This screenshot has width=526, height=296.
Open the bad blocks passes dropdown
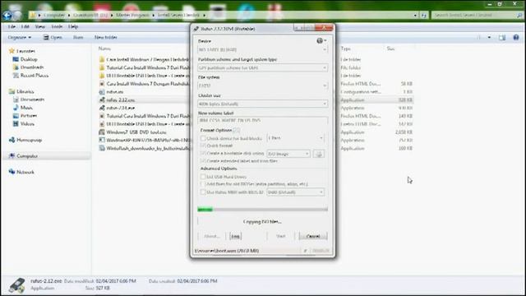295,138
